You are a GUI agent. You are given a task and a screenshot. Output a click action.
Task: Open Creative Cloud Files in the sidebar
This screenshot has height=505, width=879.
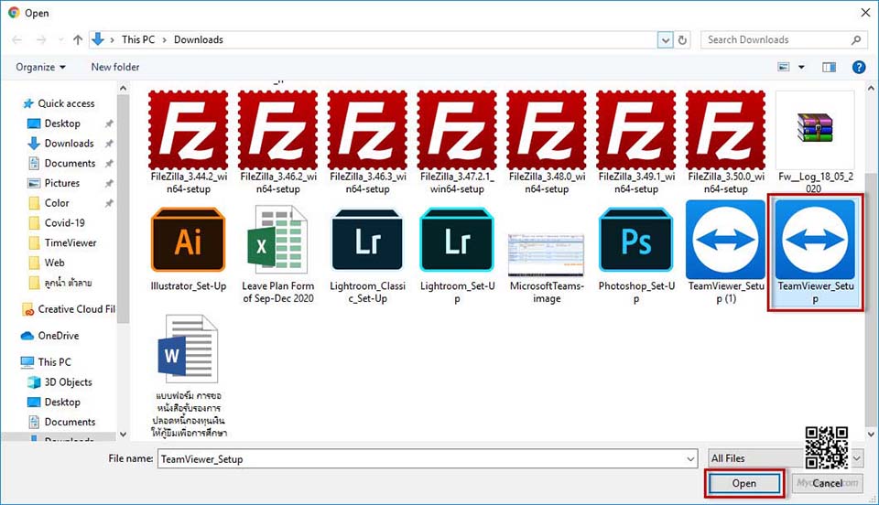click(x=69, y=309)
